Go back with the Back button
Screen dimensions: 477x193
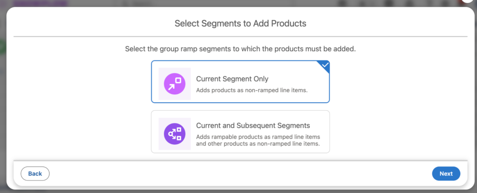(x=35, y=173)
